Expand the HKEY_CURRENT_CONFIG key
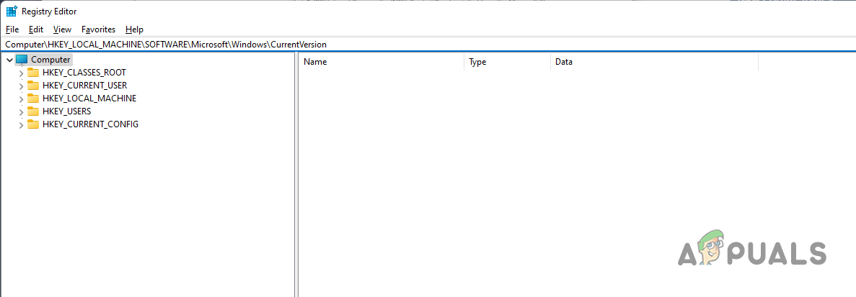 pos(21,124)
